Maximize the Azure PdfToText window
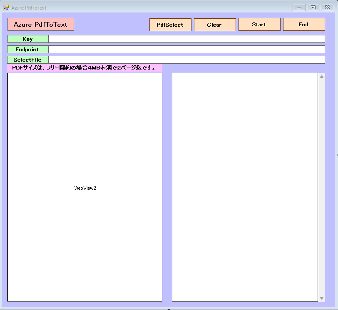Image resolution: width=338 pixels, height=310 pixels. pyautogui.click(x=313, y=7)
